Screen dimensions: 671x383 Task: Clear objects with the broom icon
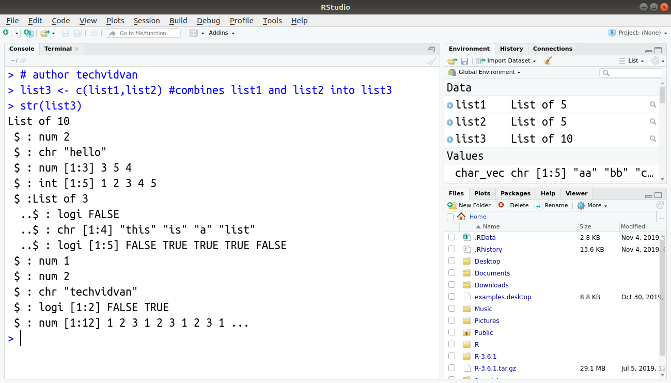(x=547, y=60)
